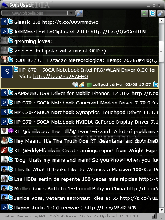This screenshot has height=220, width=165.
Task: Click the Twitter RemainingAPI:327/350 status text
Action: (33, 216)
